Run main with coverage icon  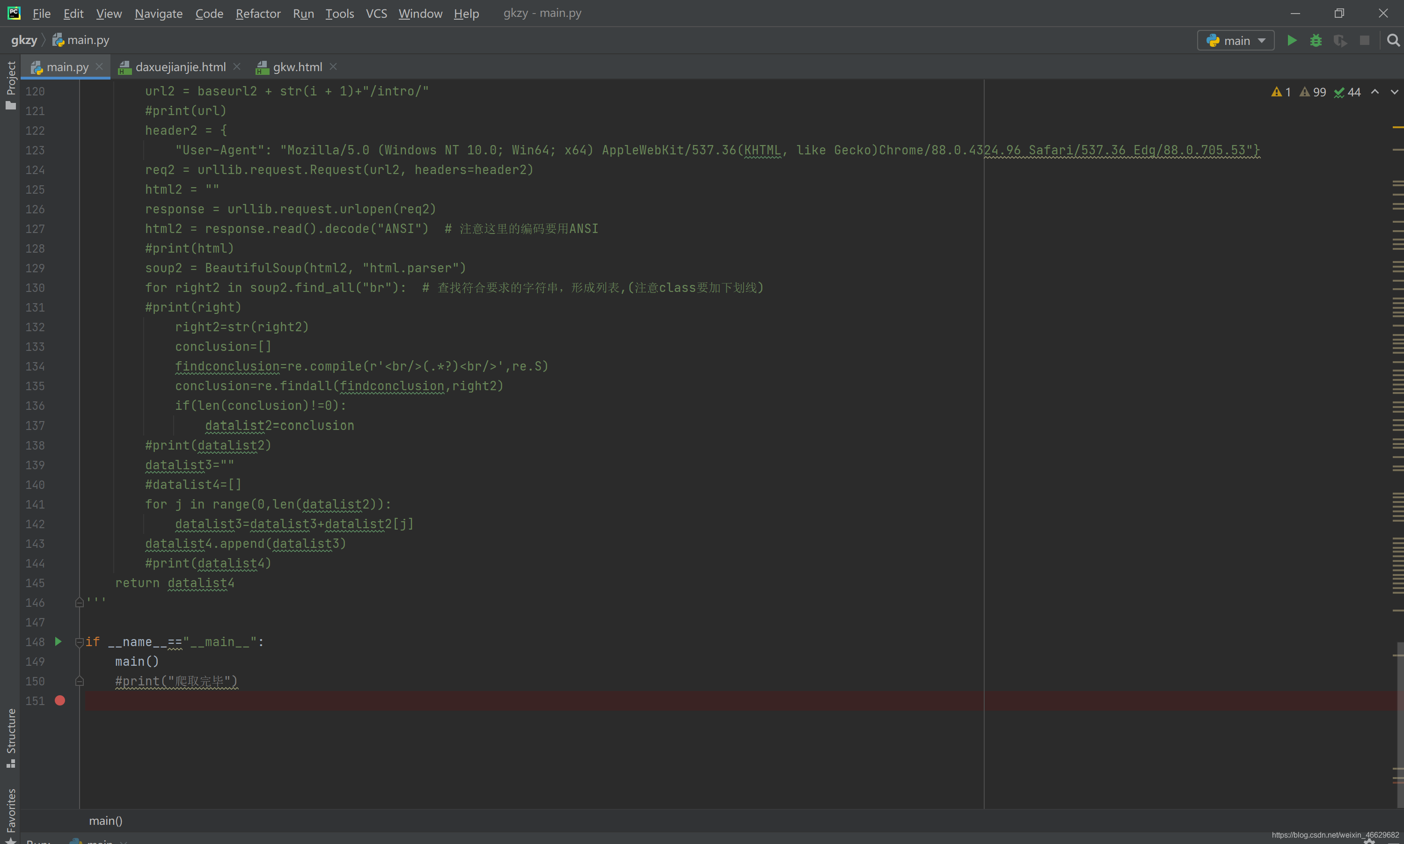(1340, 40)
